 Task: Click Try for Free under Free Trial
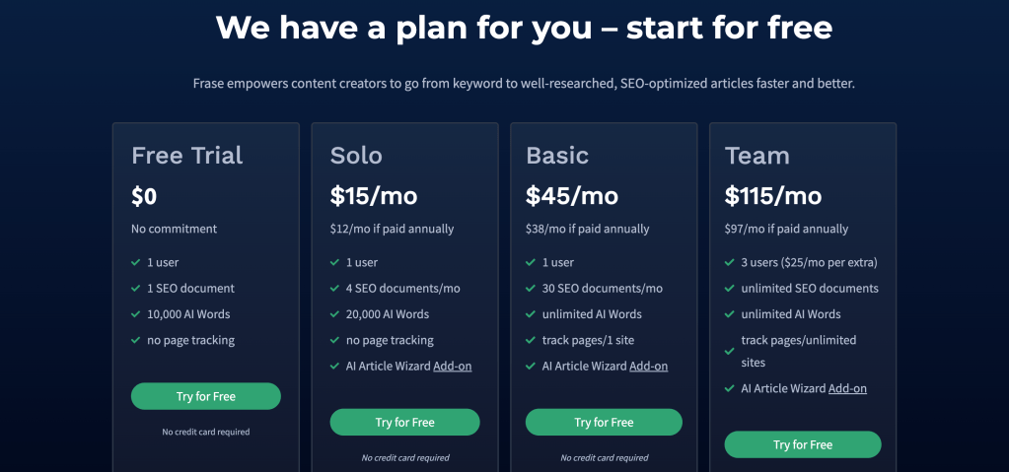point(206,396)
